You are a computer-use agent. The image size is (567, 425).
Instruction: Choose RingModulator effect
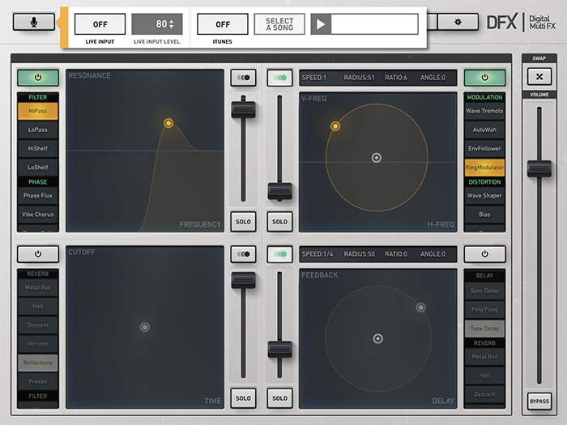484,168
